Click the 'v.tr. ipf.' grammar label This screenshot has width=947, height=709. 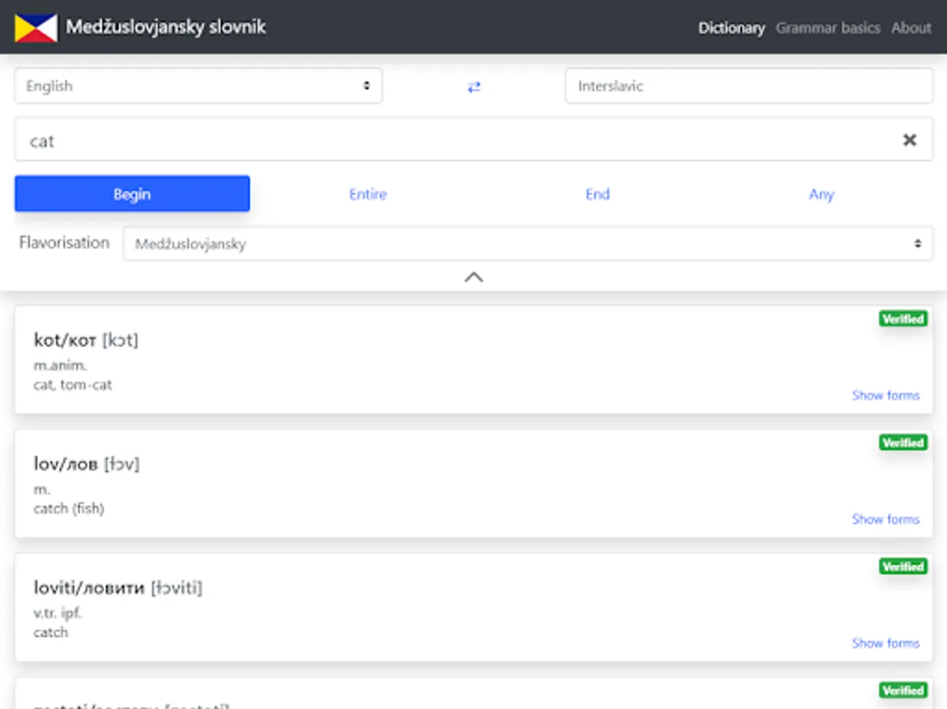[57, 613]
